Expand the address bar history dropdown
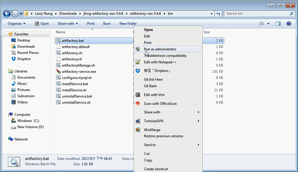 coord(212,14)
